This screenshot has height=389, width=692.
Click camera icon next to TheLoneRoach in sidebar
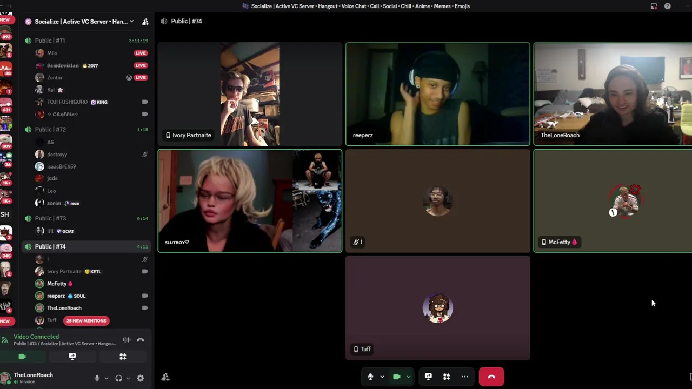(x=145, y=308)
